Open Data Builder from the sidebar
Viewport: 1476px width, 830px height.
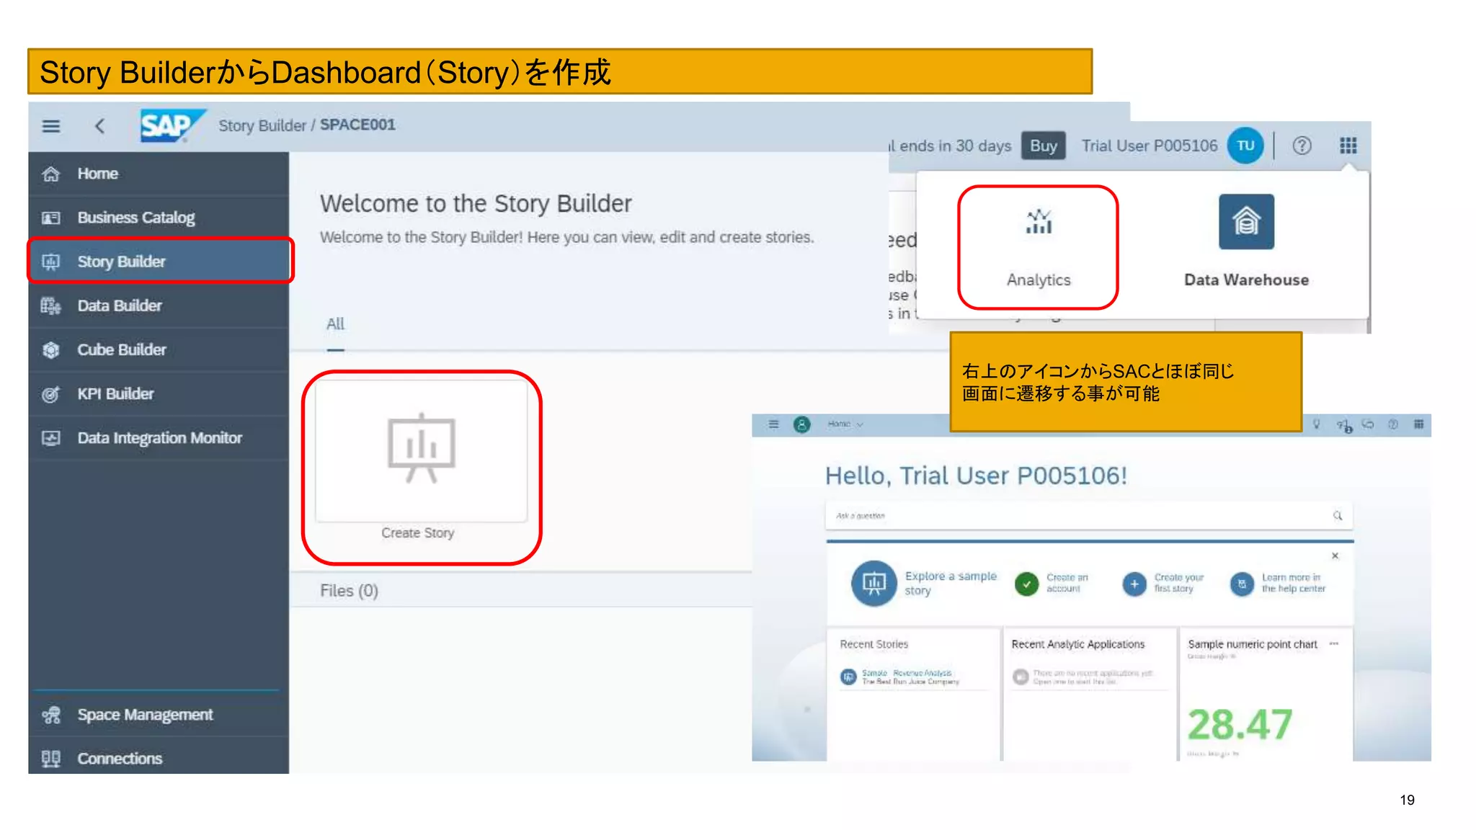[x=159, y=305]
